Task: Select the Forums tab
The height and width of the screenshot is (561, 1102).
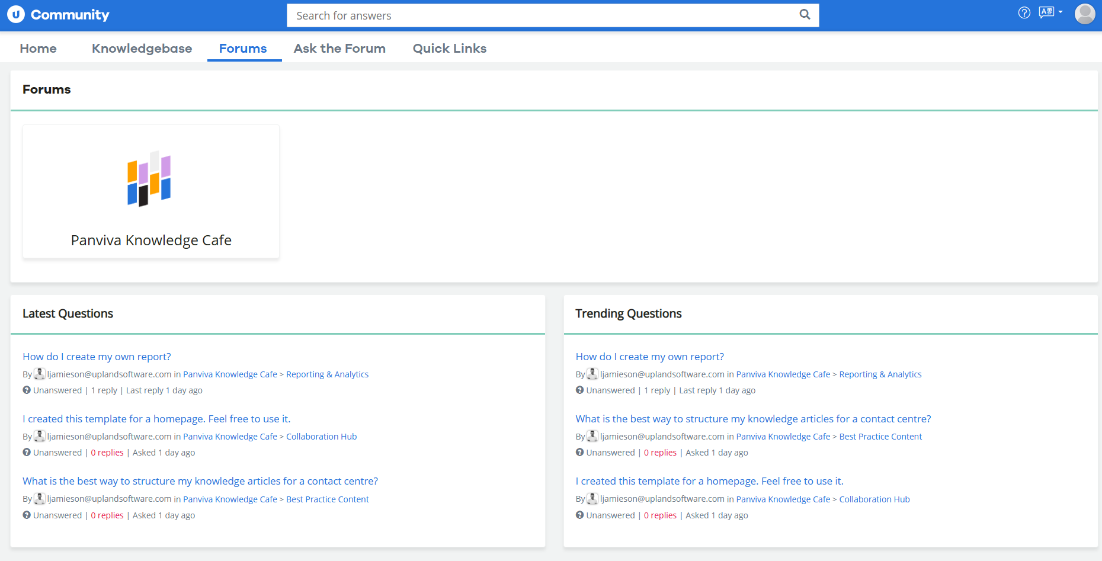Action: [x=243, y=49]
